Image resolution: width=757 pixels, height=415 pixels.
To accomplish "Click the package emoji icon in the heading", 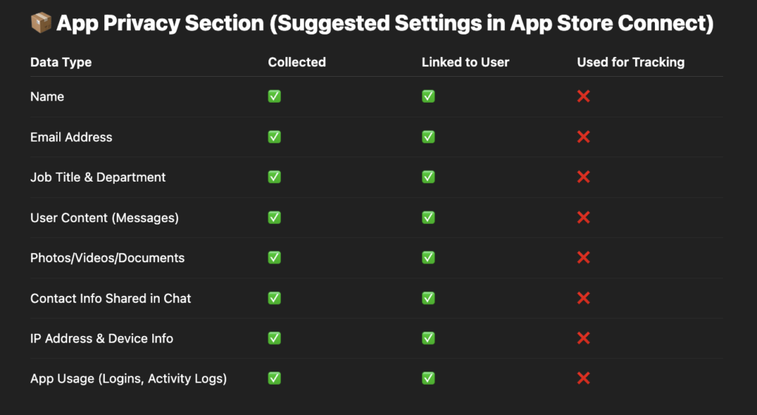I will 41,23.
